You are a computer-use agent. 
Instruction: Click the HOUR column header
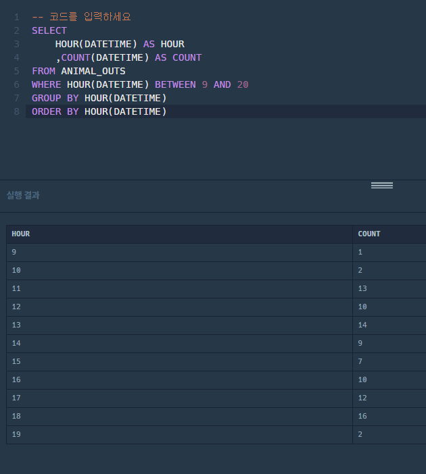(179, 234)
